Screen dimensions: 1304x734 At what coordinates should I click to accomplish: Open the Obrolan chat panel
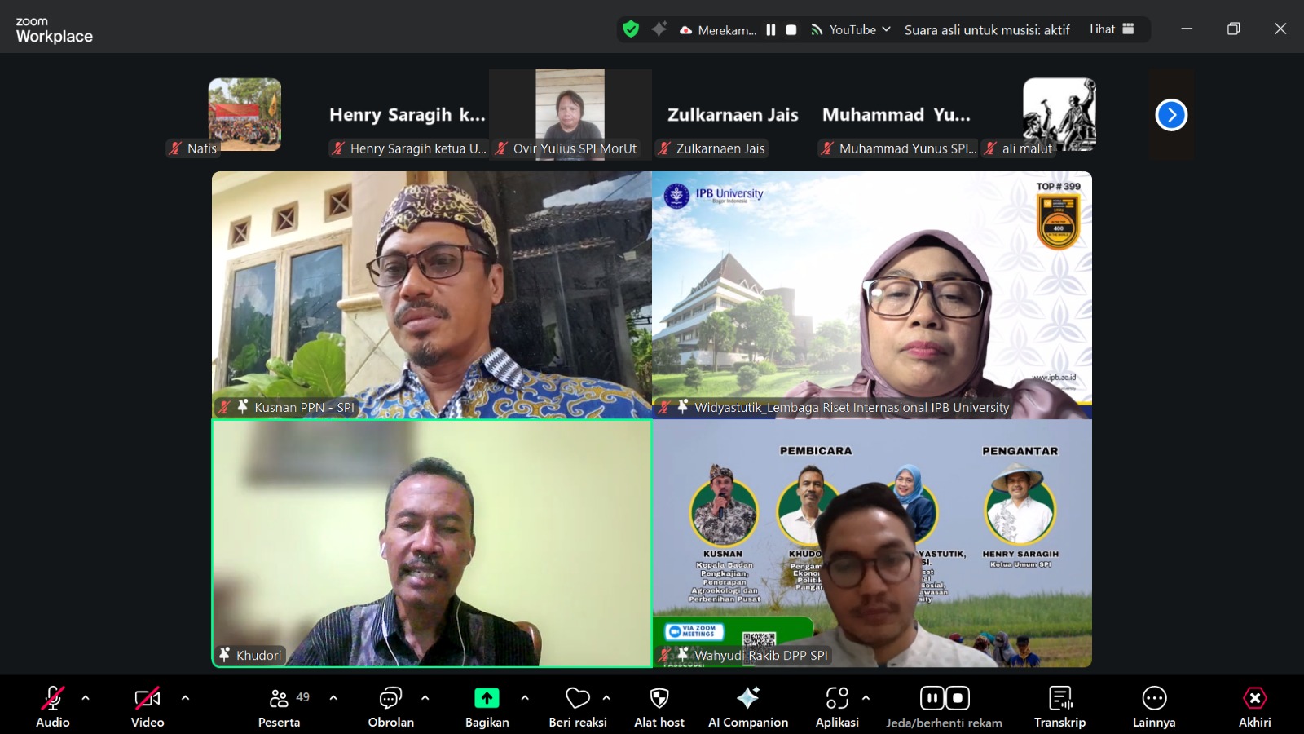tap(390, 706)
